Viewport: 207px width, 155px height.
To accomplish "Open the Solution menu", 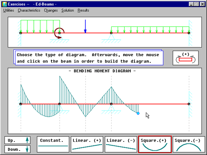I will tap(68, 10).
